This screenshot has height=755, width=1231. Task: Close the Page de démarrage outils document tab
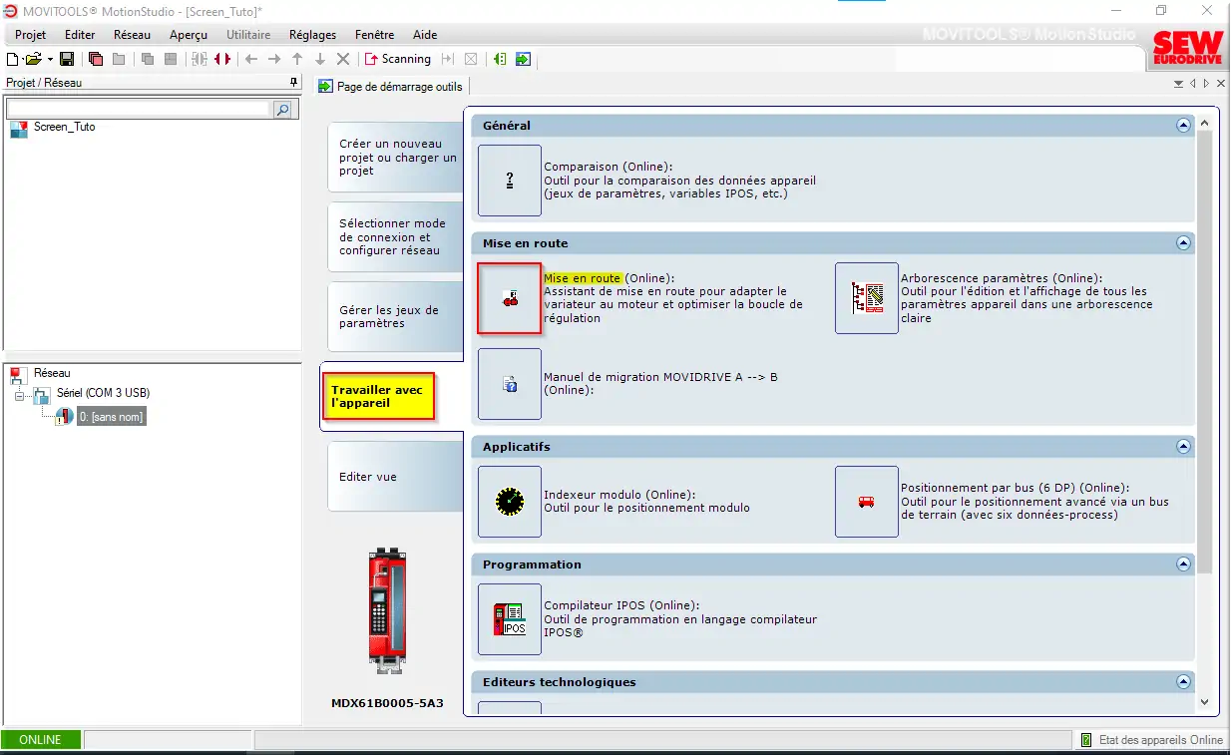tap(1220, 84)
